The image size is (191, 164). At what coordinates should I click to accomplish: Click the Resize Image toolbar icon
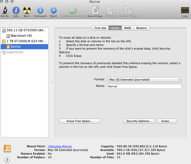pyautogui.click(x=128, y=10)
